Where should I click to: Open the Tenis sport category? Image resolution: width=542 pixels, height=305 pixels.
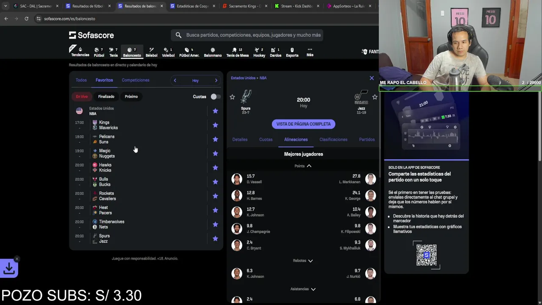click(x=113, y=52)
